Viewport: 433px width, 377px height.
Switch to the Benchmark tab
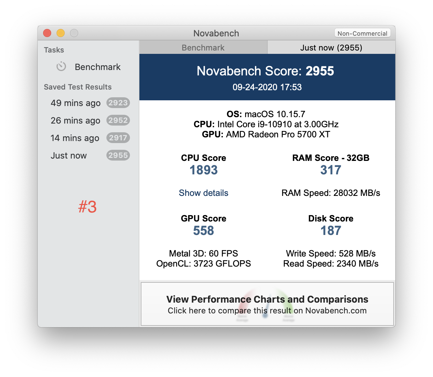(x=203, y=47)
